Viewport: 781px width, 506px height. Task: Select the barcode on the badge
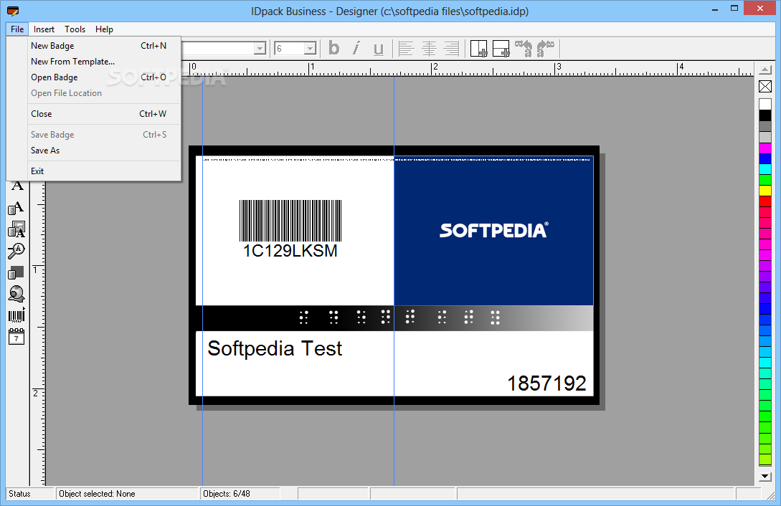(290, 221)
